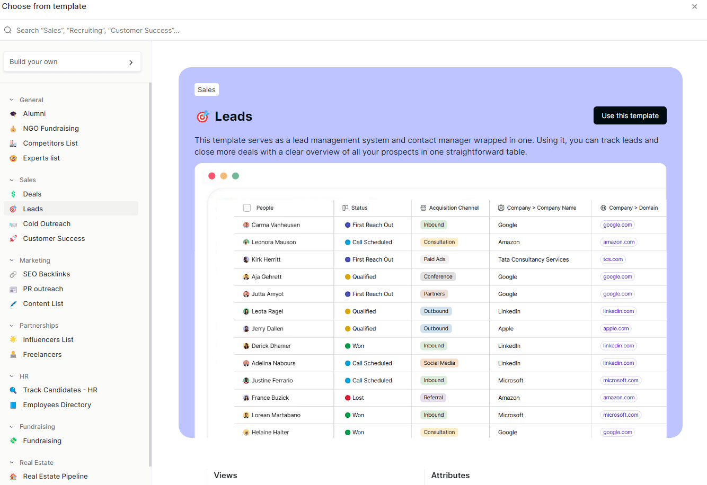Viewport: 707px width, 485px height.
Task: Click the Customer Success icon
Action: click(13, 238)
